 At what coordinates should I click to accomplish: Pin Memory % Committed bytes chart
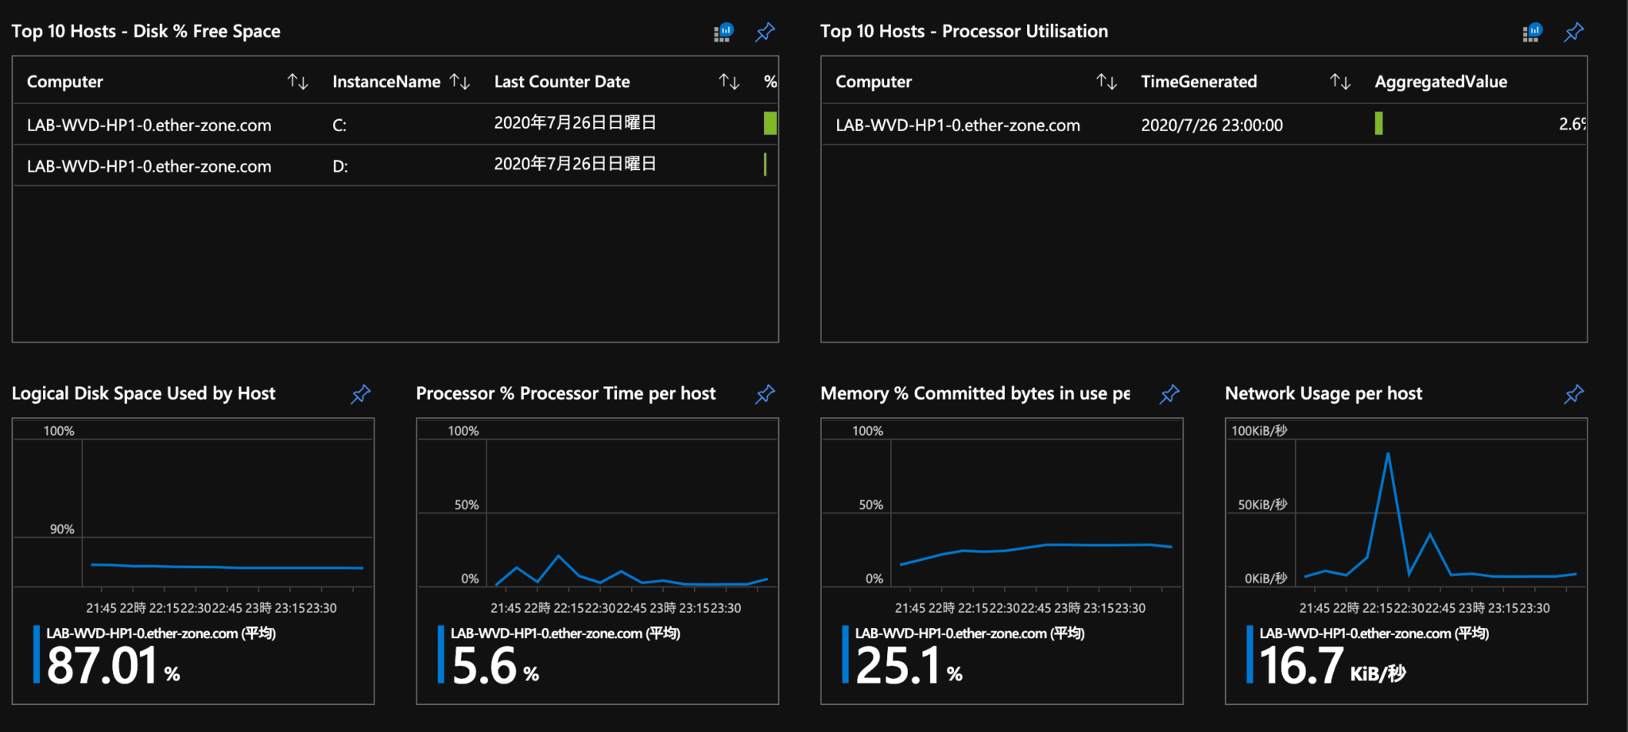[1169, 394]
